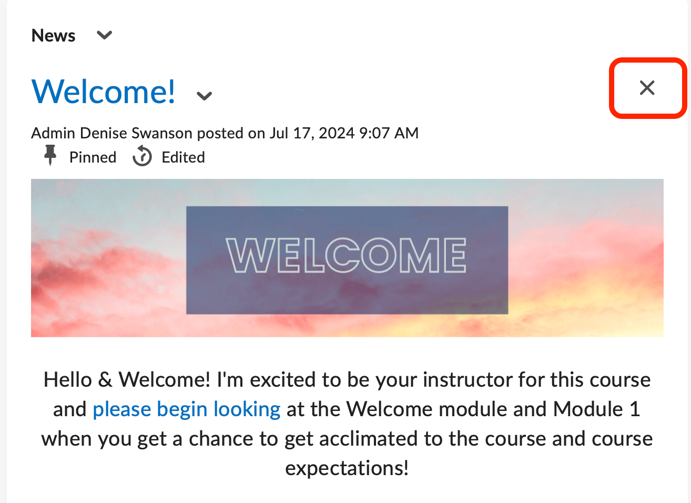The height and width of the screenshot is (503, 691).
Task: Click the Edited history clock icon
Action: point(142,157)
